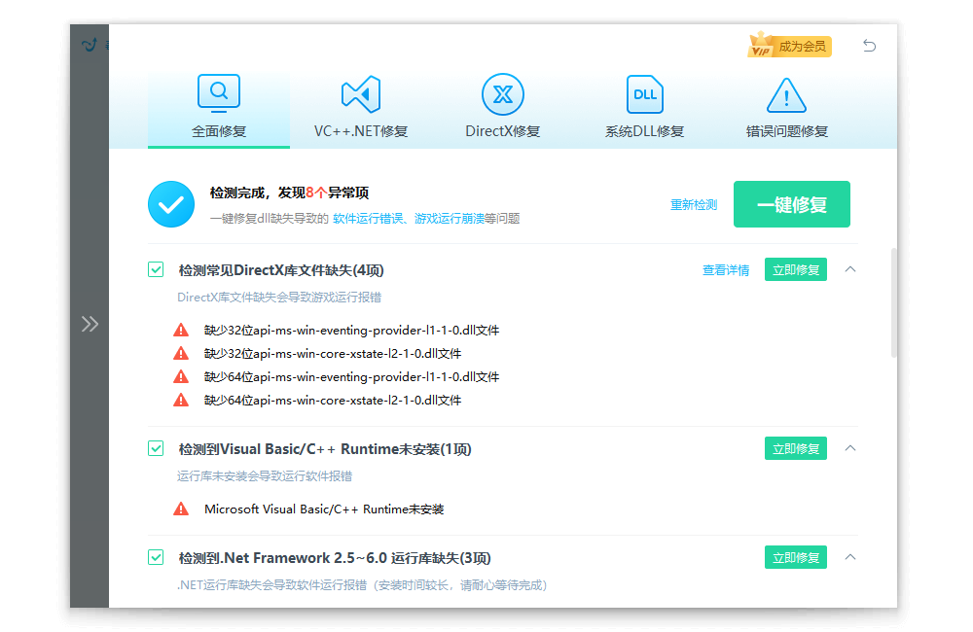Switch to the 错误问题修复 tab label
This screenshot has height=632, width=973.
click(x=787, y=131)
